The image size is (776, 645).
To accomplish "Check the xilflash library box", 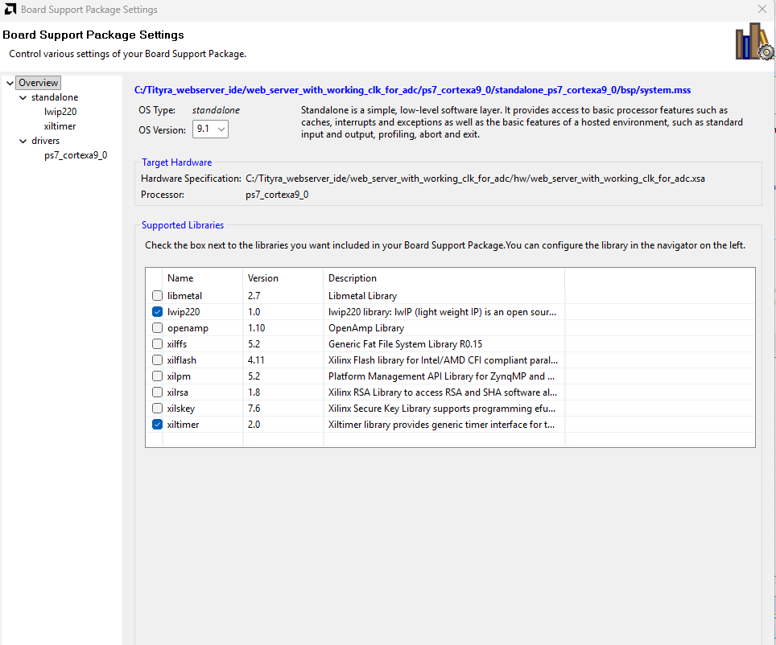I will [x=158, y=360].
